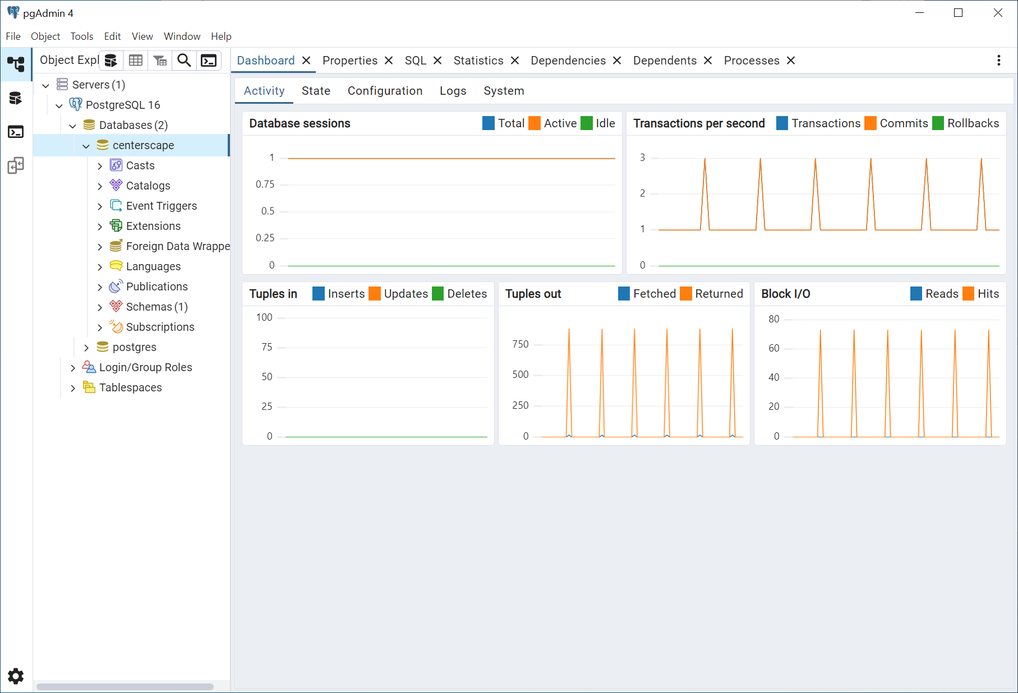Open Search Objects magnifier icon
This screenshot has height=693, width=1018.
pyautogui.click(x=184, y=61)
